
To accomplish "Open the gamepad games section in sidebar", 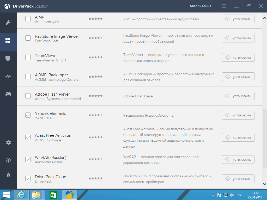I will (8, 94).
